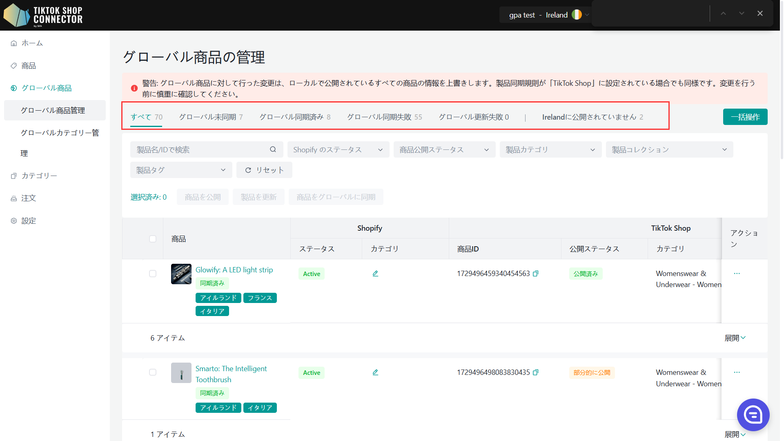Image resolution: width=784 pixels, height=441 pixels.
Task: Open the Shopify のステータス dropdown
Action: point(338,149)
